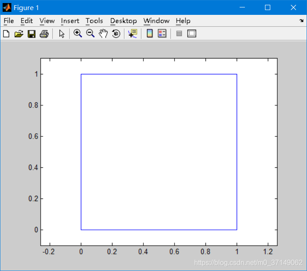The width and height of the screenshot is (307, 271).
Task: Click the y-axis label 0.6
Action: coord(33,136)
